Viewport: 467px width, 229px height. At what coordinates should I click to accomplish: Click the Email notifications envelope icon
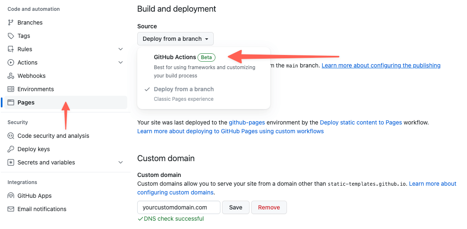pyautogui.click(x=11, y=209)
